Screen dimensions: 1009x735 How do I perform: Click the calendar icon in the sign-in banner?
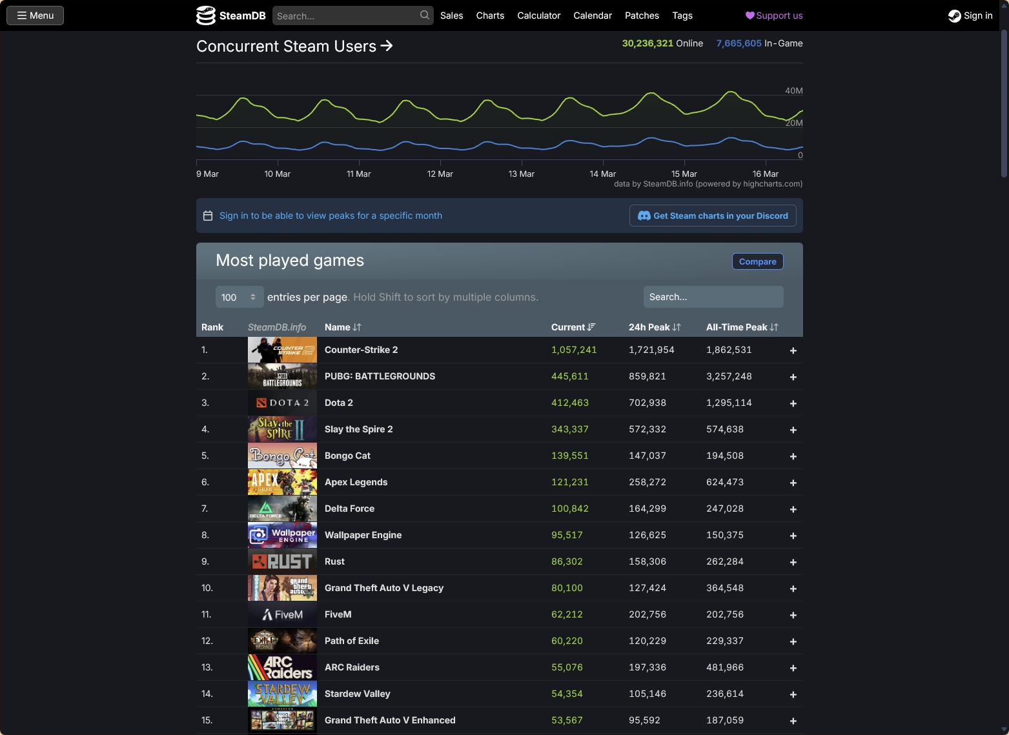tap(208, 216)
